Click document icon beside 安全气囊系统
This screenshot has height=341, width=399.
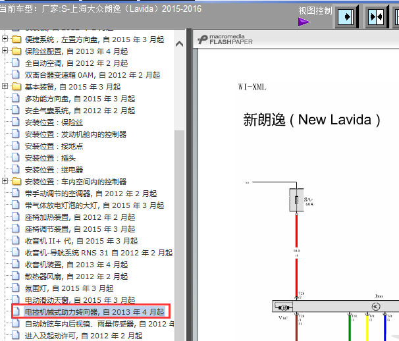[16, 110]
